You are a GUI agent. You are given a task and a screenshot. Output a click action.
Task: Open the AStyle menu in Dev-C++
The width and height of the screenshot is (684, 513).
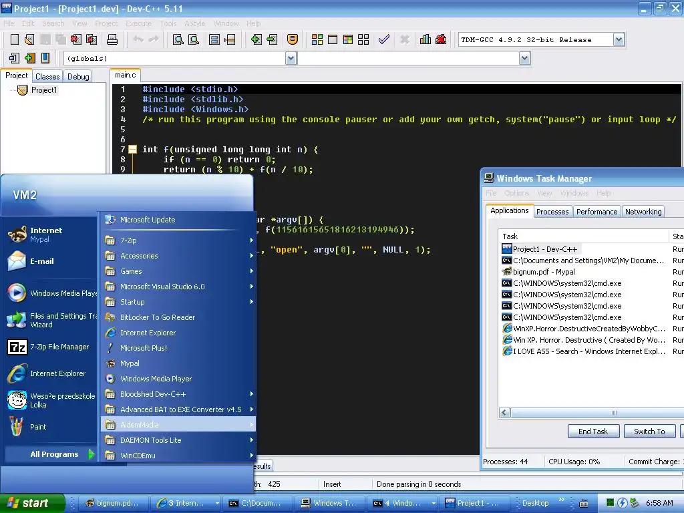point(194,23)
